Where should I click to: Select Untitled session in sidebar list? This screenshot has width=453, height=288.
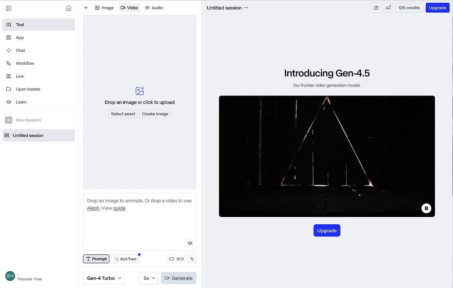39,135
